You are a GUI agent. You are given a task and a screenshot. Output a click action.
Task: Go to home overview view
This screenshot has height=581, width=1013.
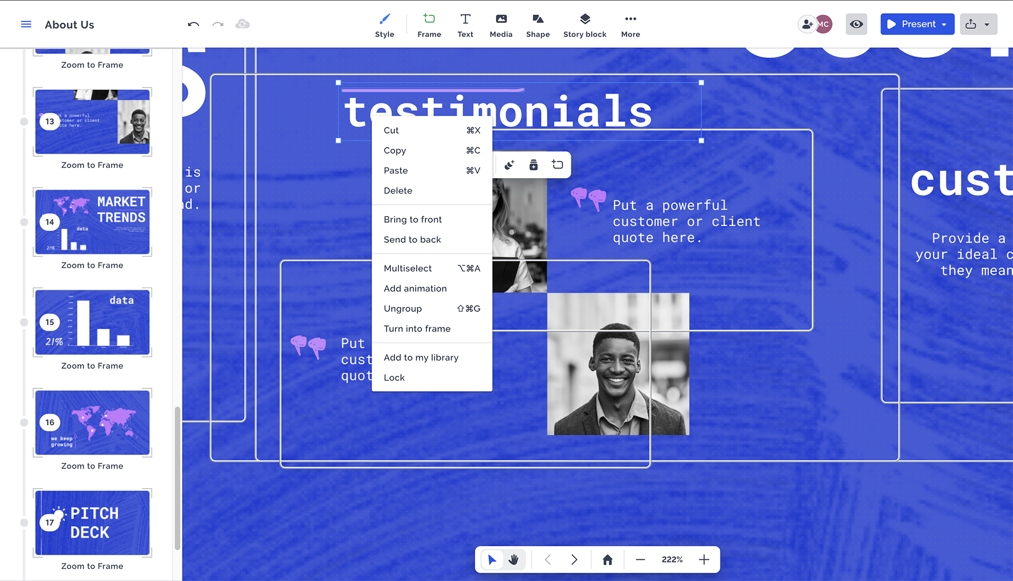(x=607, y=559)
